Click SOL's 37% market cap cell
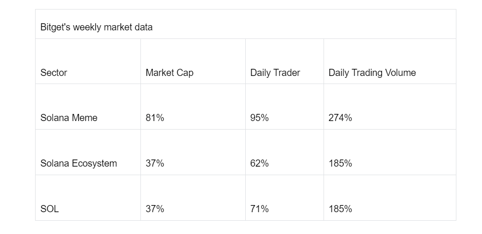The width and height of the screenshot is (482, 234). tap(155, 209)
